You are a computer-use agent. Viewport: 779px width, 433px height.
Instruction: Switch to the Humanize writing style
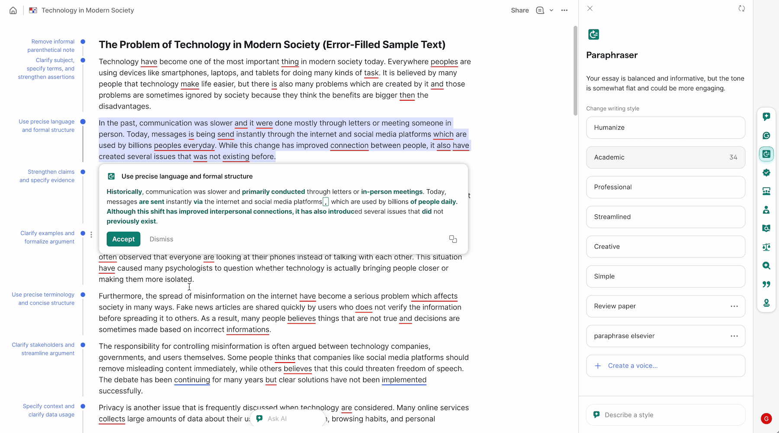tap(665, 127)
